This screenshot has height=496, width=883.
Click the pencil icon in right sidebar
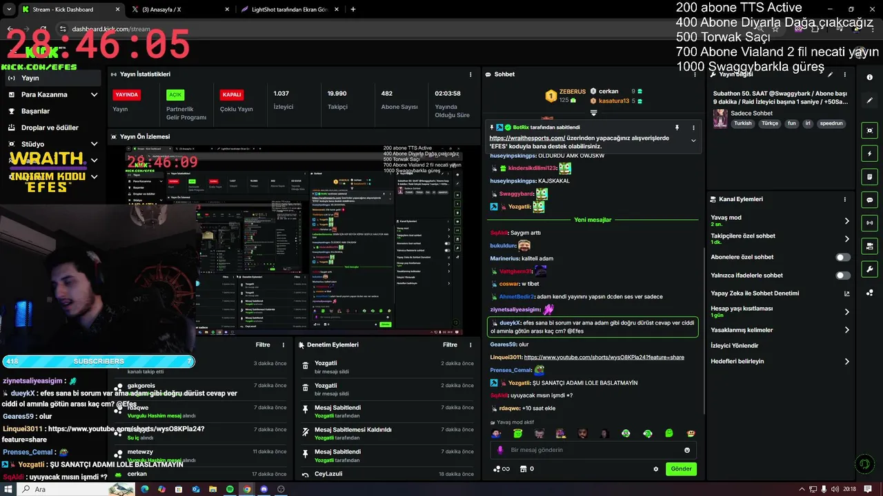point(870,101)
